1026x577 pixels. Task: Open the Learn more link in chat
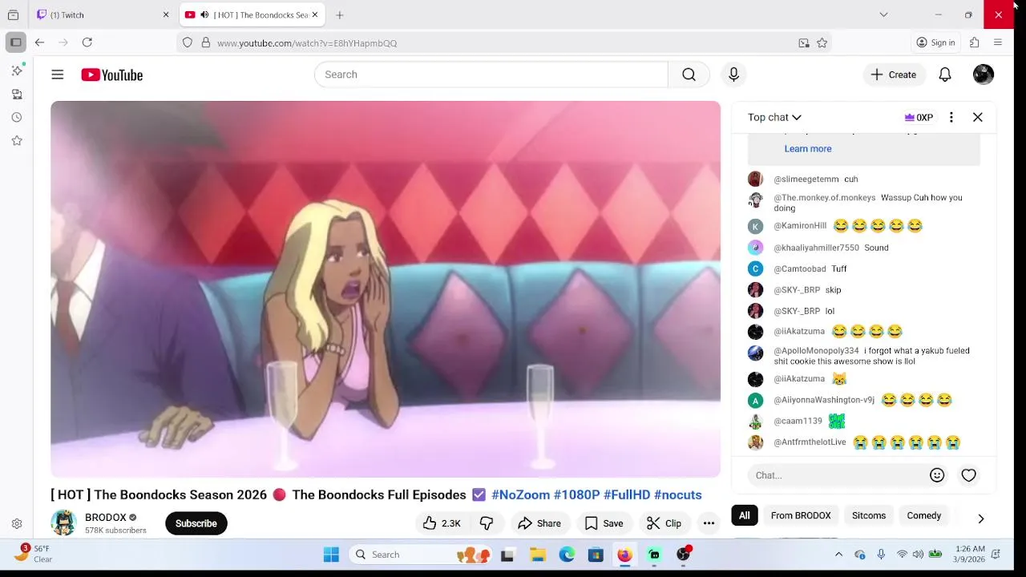click(808, 148)
